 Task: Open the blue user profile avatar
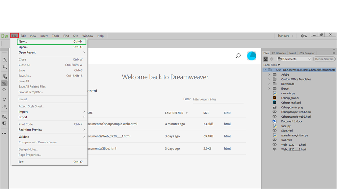(x=251, y=56)
